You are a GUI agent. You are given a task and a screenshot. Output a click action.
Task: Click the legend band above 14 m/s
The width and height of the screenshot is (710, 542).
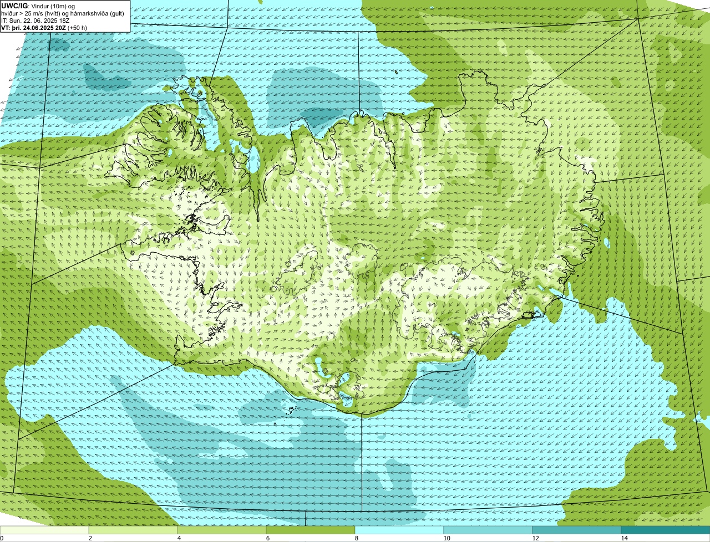pos(666,530)
